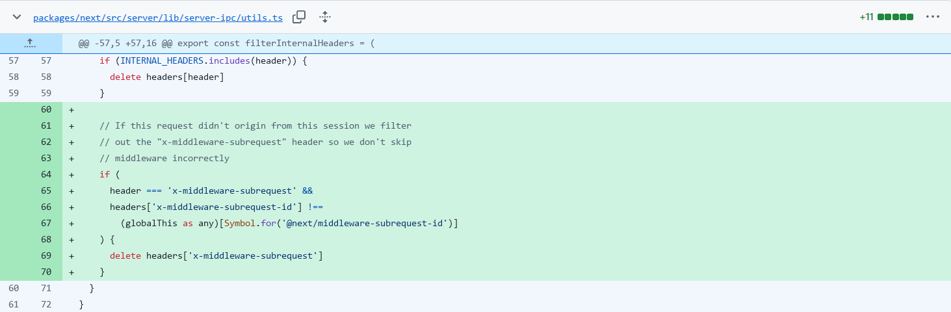The image size is (951, 312).
Task: Select the globalThis Symbol.for code line
Action: click(x=289, y=223)
